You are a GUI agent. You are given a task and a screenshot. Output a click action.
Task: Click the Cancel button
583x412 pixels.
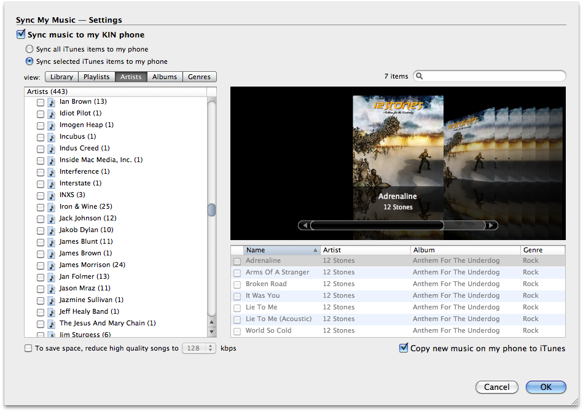497,387
